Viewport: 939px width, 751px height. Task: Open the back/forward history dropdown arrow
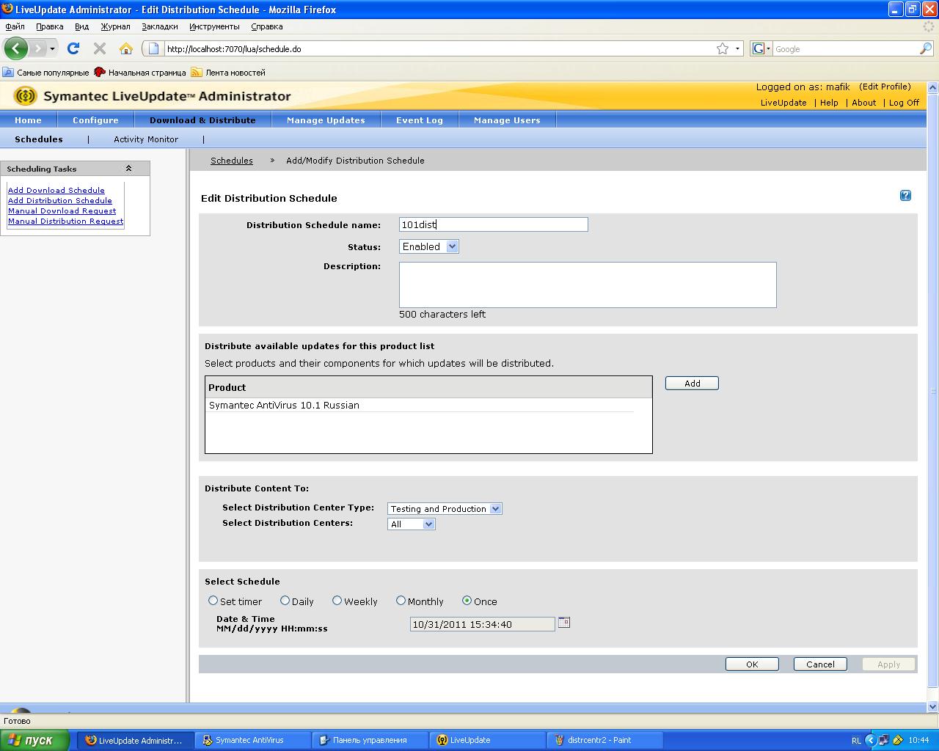(52, 48)
